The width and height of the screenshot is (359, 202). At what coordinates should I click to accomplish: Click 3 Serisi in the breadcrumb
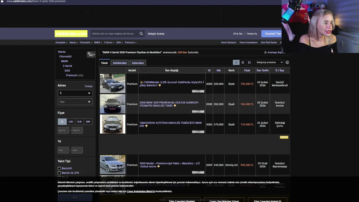click(108, 43)
